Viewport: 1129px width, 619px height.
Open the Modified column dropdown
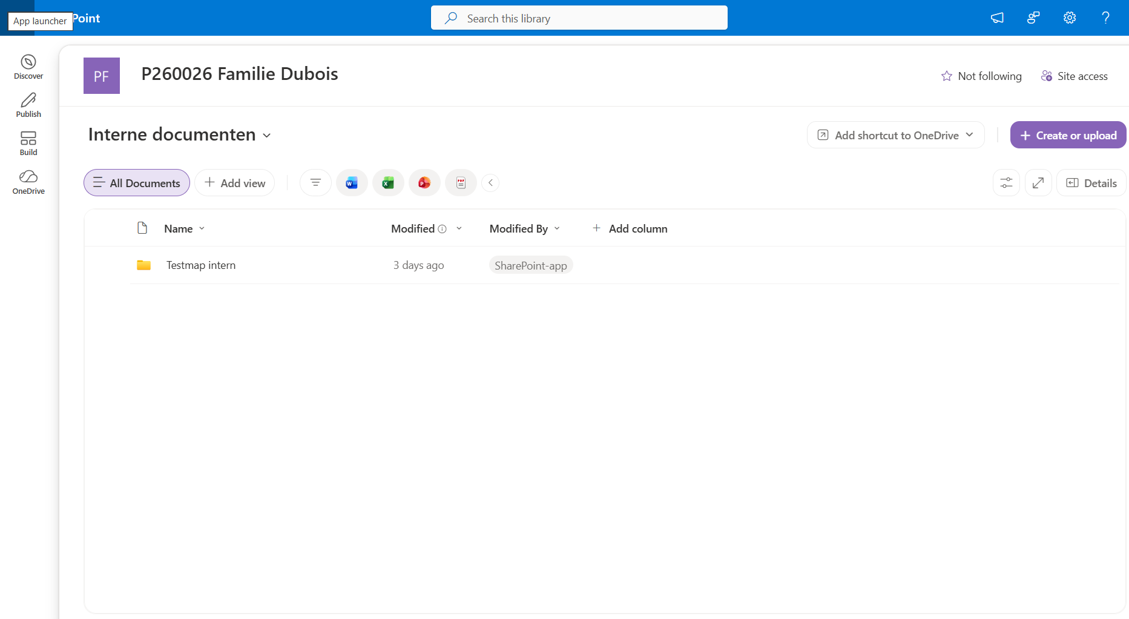point(459,228)
